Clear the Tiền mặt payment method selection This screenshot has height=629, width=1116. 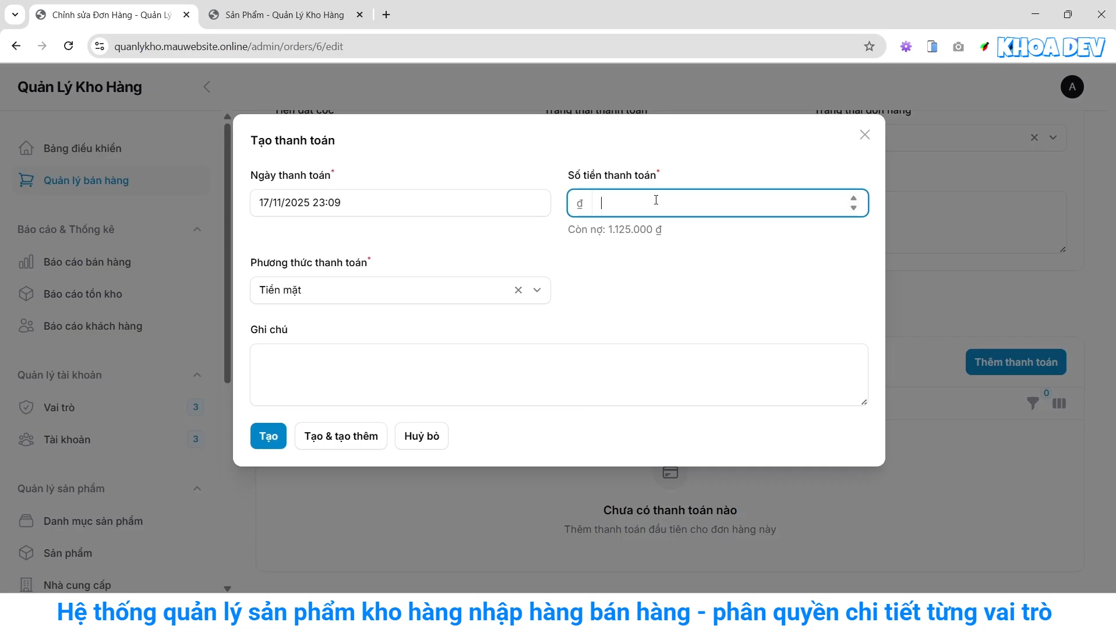[518, 290]
